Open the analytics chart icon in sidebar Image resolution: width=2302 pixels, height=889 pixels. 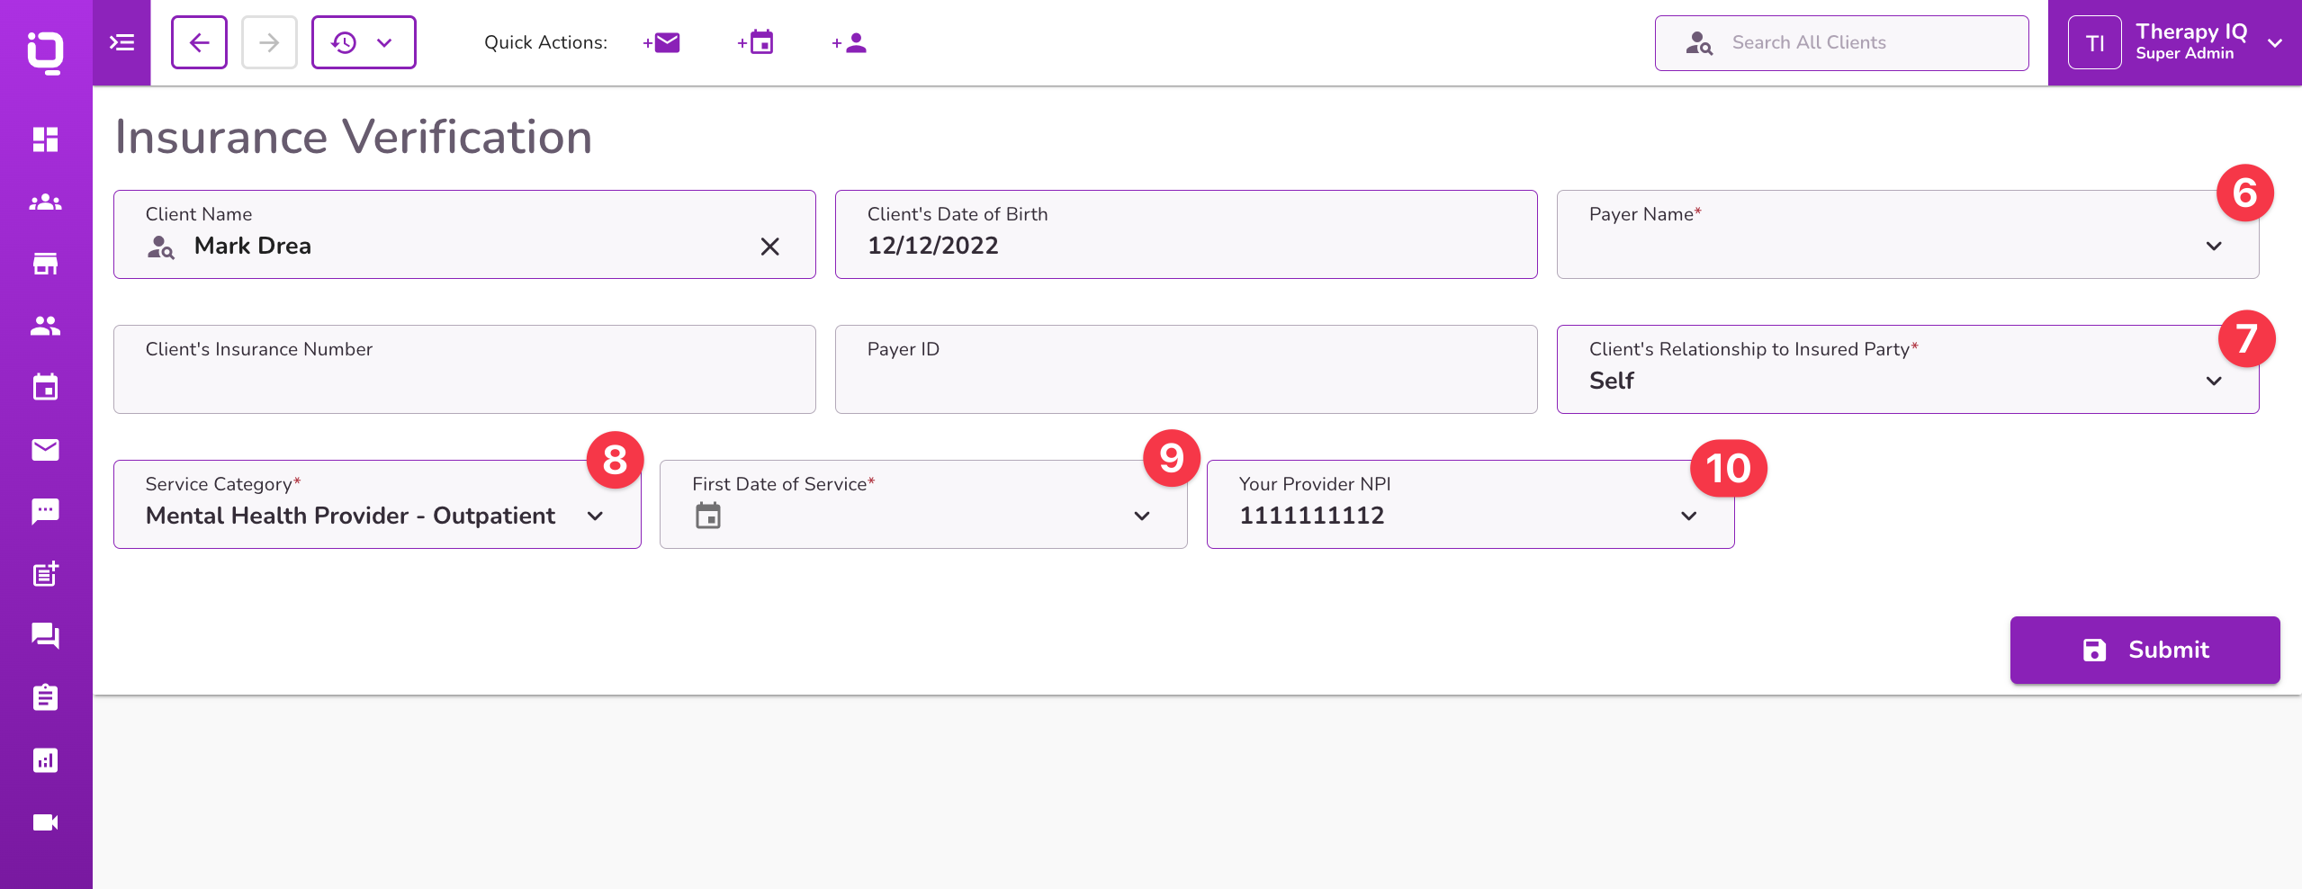(44, 759)
